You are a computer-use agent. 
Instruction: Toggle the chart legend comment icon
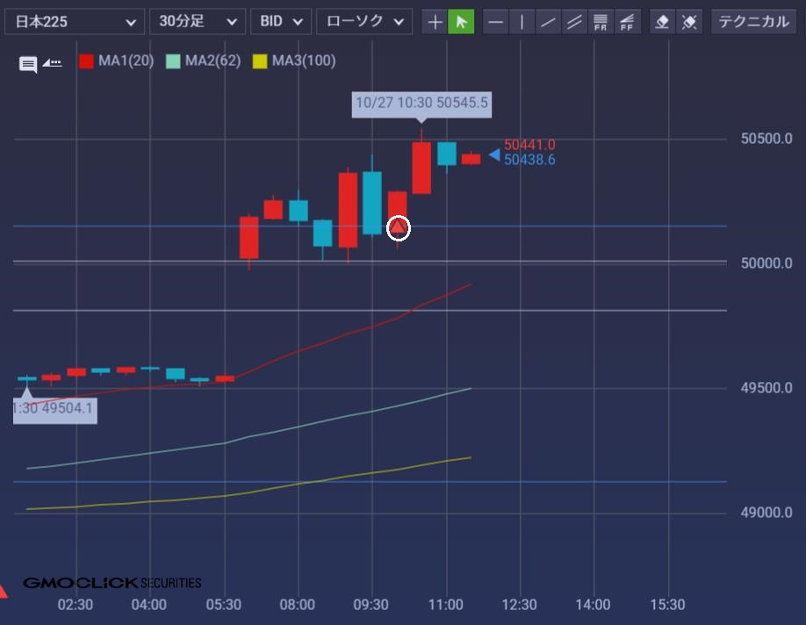(28, 63)
